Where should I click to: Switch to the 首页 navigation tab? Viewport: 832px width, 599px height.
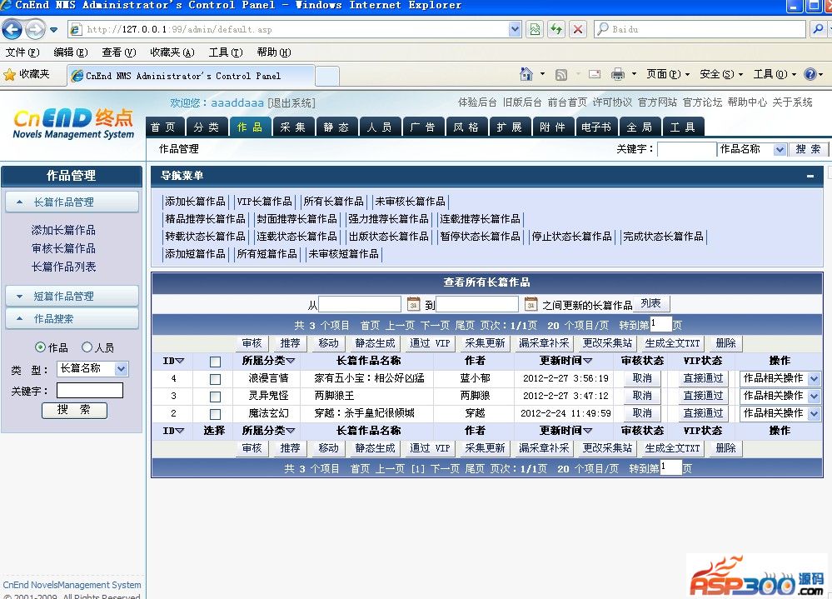click(166, 127)
